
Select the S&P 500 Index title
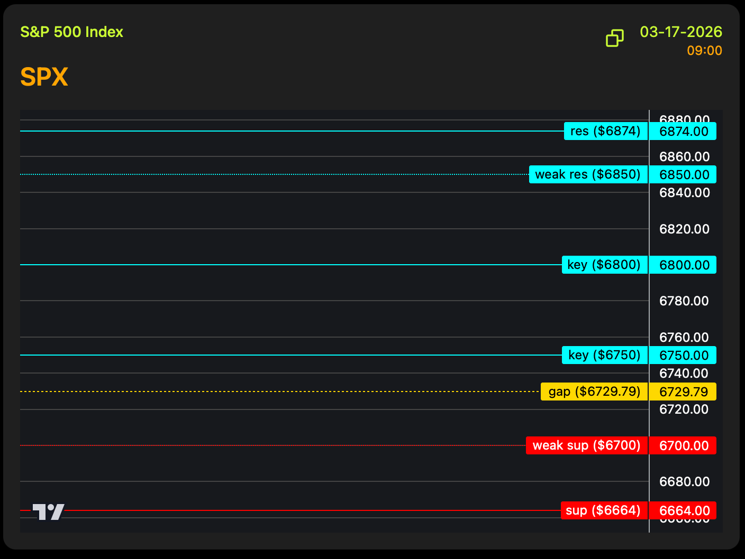pyautogui.click(x=71, y=32)
